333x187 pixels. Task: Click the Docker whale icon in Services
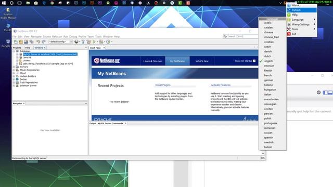click(x=17, y=79)
